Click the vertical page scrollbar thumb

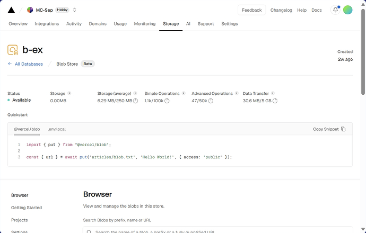[363, 52]
